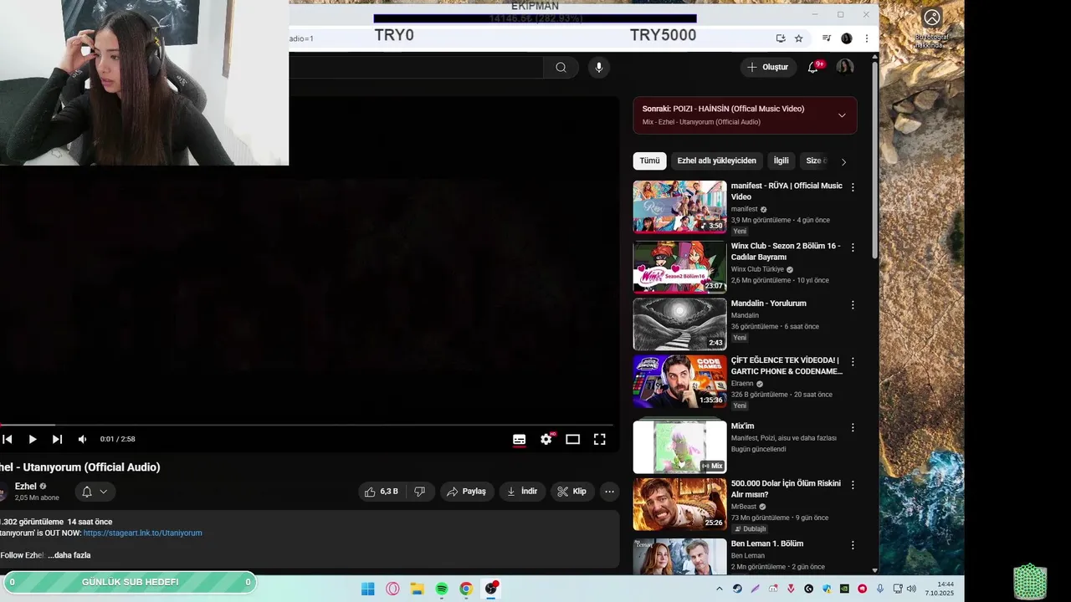Select the Tümü filter chip

coord(650,161)
